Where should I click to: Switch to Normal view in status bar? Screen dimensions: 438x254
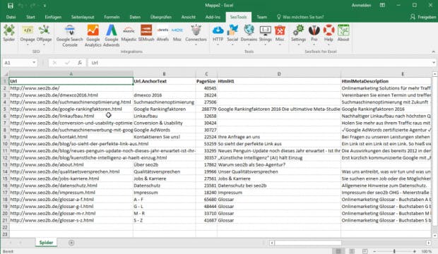[x=338, y=251]
